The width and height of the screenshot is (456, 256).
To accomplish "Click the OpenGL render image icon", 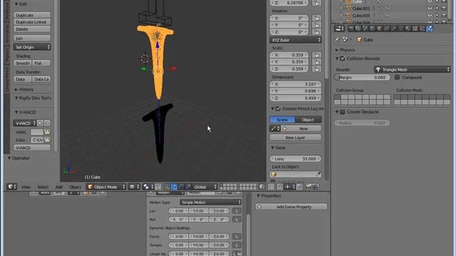I will [309, 186].
